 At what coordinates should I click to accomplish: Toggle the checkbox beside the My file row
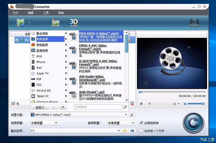(17, 40)
